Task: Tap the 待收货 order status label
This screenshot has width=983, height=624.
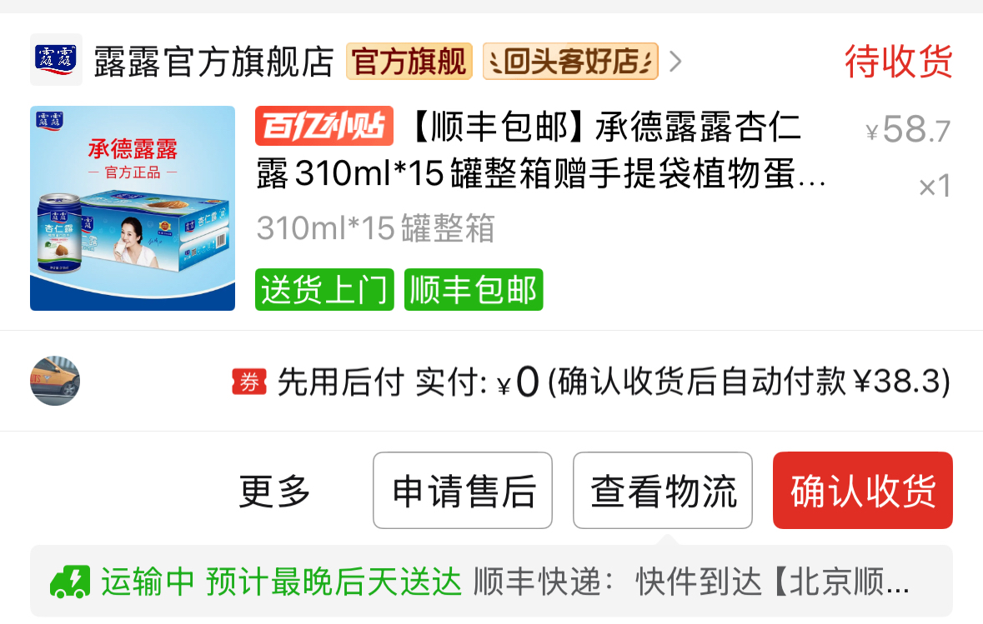Action: [x=898, y=62]
